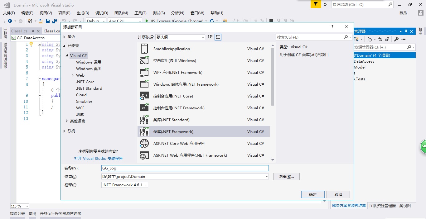Click the 取消 button
Viewport: 426px width, 219px height.
pos(338,194)
